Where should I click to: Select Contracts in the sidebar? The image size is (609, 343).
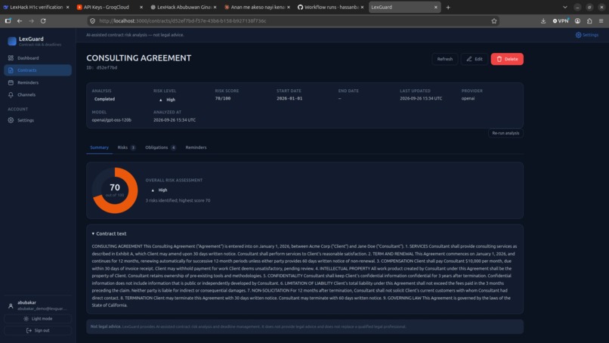[x=38, y=70]
